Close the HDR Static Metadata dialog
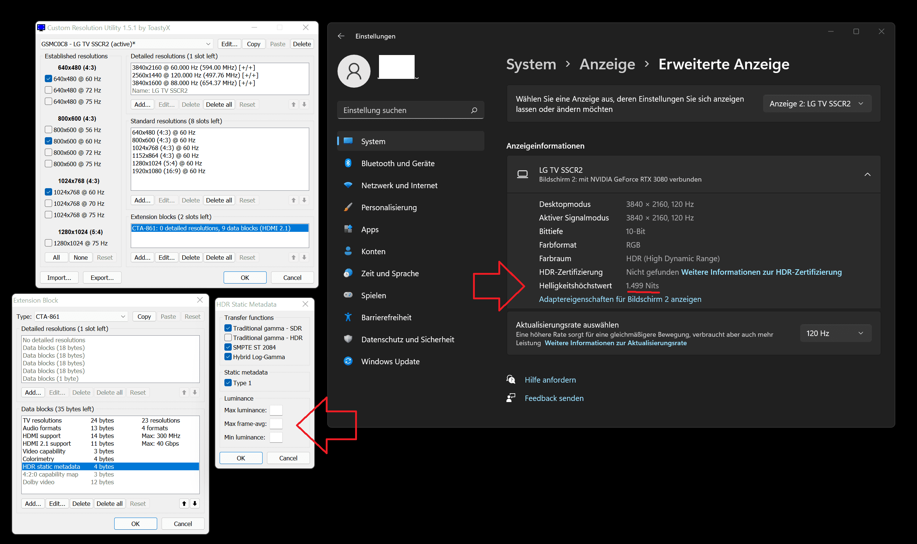Screen dimensions: 917x544 [305, 304]
